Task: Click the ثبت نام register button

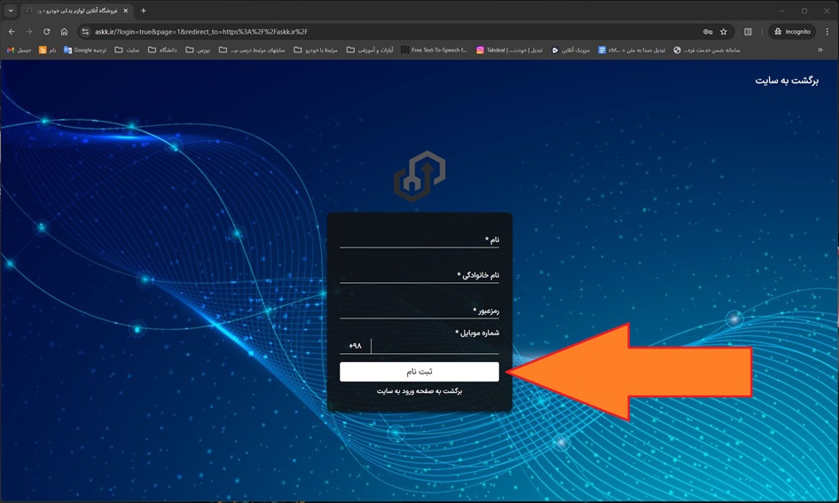Action: coord(419,372)
